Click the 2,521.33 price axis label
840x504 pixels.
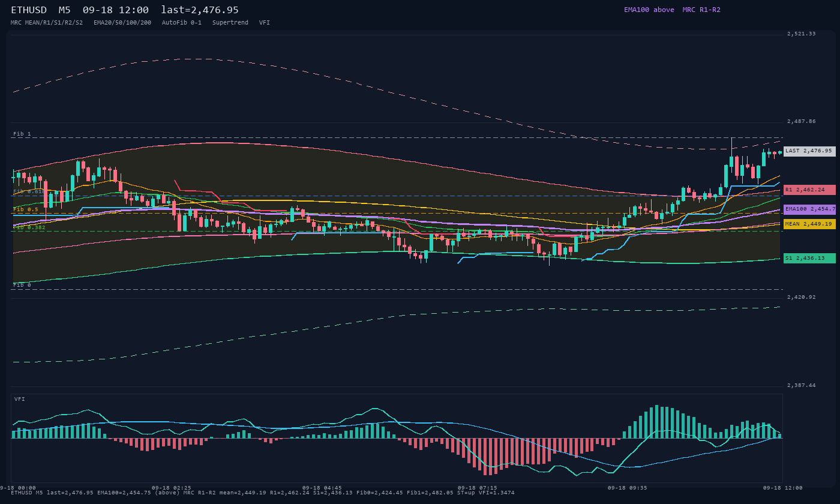[802, 34]
